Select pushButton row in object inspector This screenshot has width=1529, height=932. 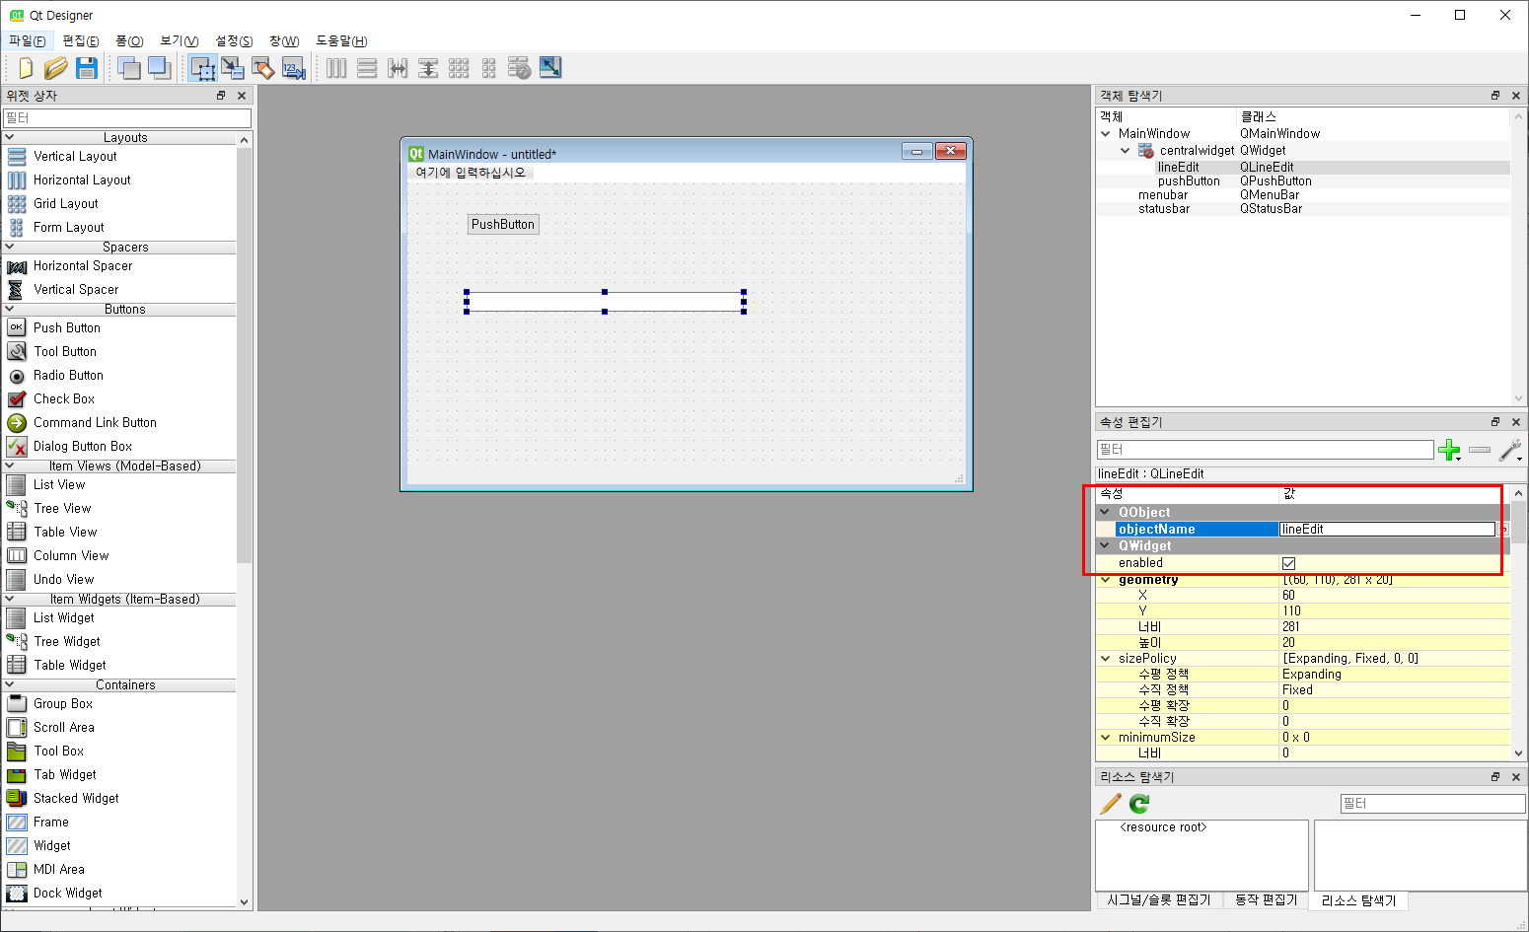click(1303, 181)
